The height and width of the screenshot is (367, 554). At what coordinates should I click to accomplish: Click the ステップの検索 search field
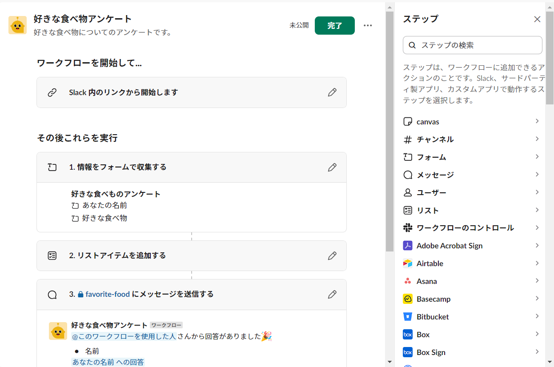pos(473,45)
